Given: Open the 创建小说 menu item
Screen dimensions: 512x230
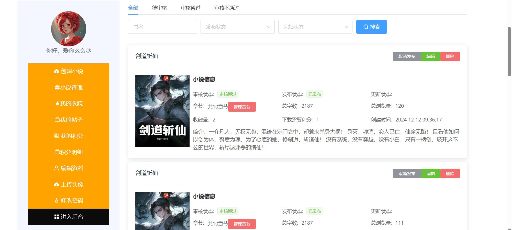Looking at the screenshot, I should [x=69, y=71].
